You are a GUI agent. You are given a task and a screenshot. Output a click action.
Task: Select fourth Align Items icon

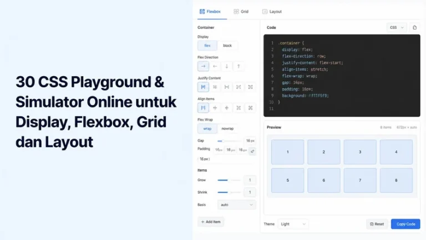tap(239, 108)
